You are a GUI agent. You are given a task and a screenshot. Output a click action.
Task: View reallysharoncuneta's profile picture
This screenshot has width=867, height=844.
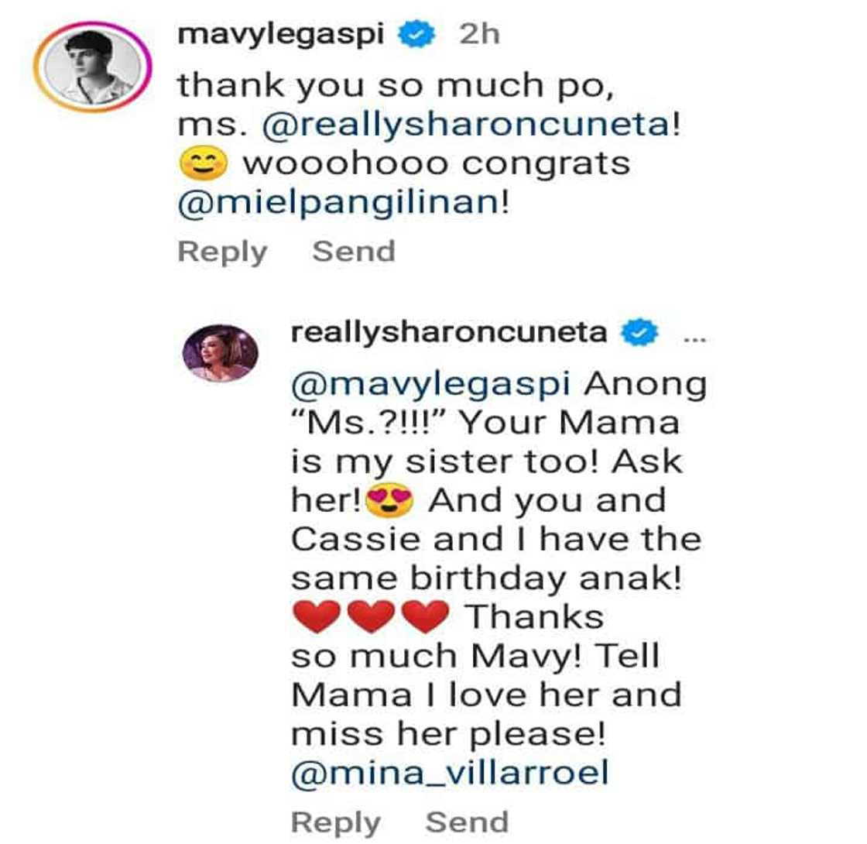[x=220, y=353]
